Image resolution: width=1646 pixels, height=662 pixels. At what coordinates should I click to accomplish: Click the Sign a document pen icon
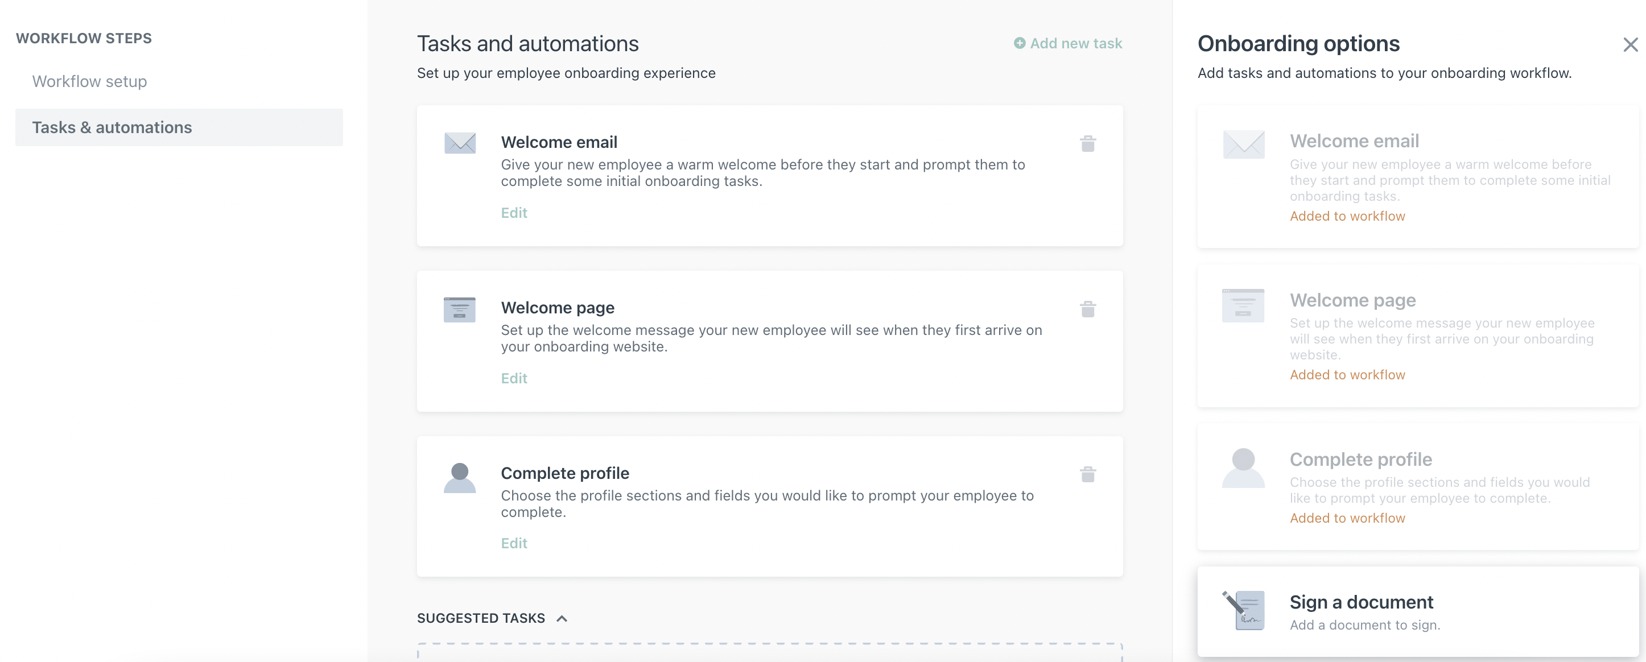1243,610
